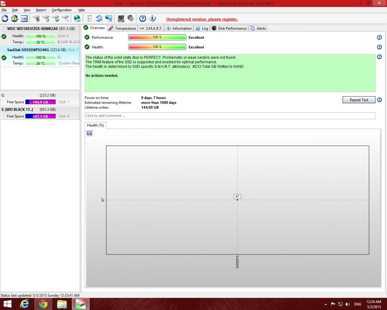Click the blue circular-arrows refresh toolbar icon
The width and height of the screenshot is (387, 310).
point(5,18)
